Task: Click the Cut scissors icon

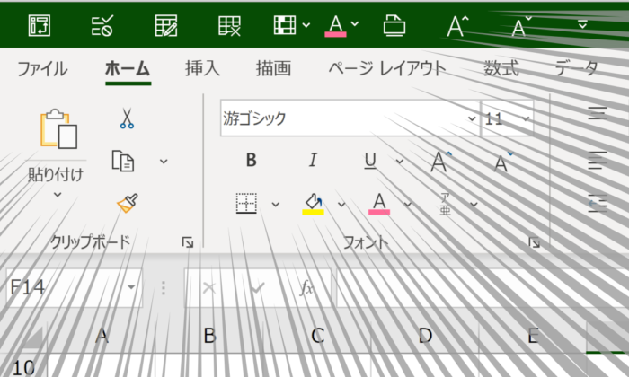Action: 127,118
